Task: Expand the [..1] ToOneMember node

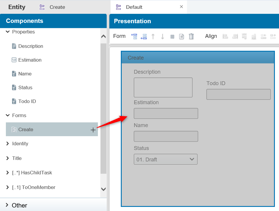Action: click(7, 187)
